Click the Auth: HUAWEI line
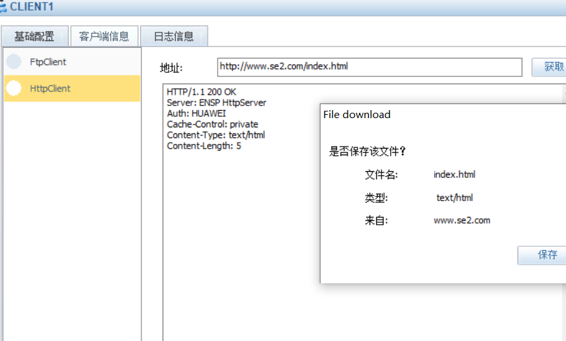 [196, 113]
